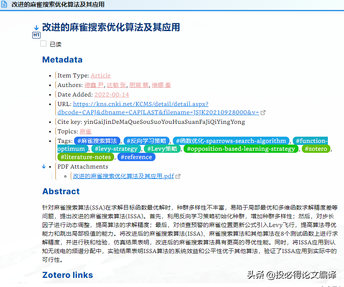344x287 pixels.
Task: Select the #Levy策略 tag
Action: pyautogui.click(x=161, y=149)
